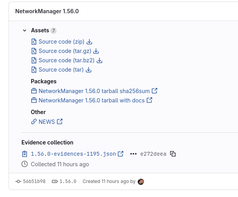Click the clock icon beside Collected
This screenshot has height=197, width=238.
[25, 164]
